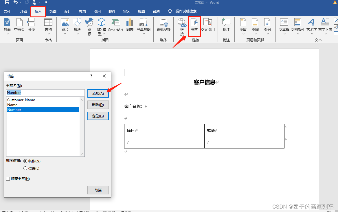
Task: Open the View (视图) tab
Action: click(x=142, y=11)
